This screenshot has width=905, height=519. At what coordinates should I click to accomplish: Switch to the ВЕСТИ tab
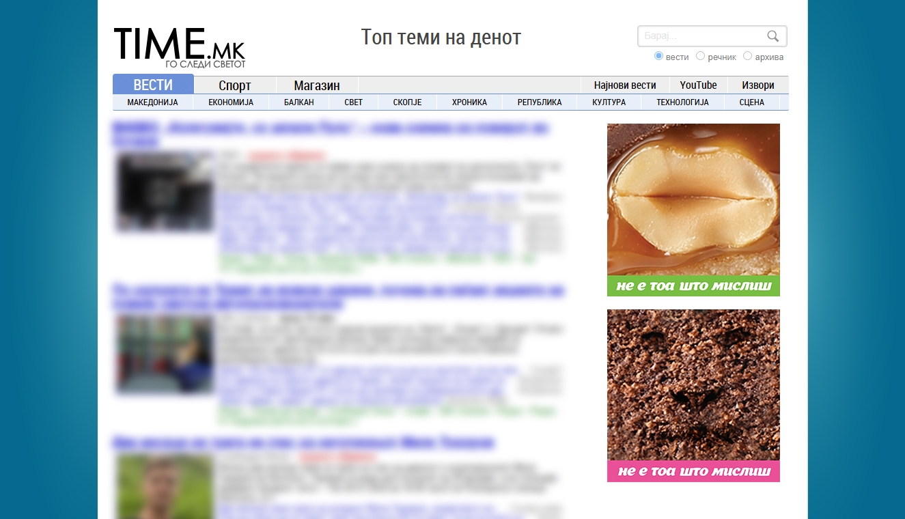[153, 85]
